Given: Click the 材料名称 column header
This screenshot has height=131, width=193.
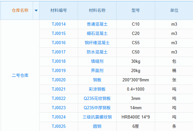Looking at the screenshot, I should coord(97,10).
